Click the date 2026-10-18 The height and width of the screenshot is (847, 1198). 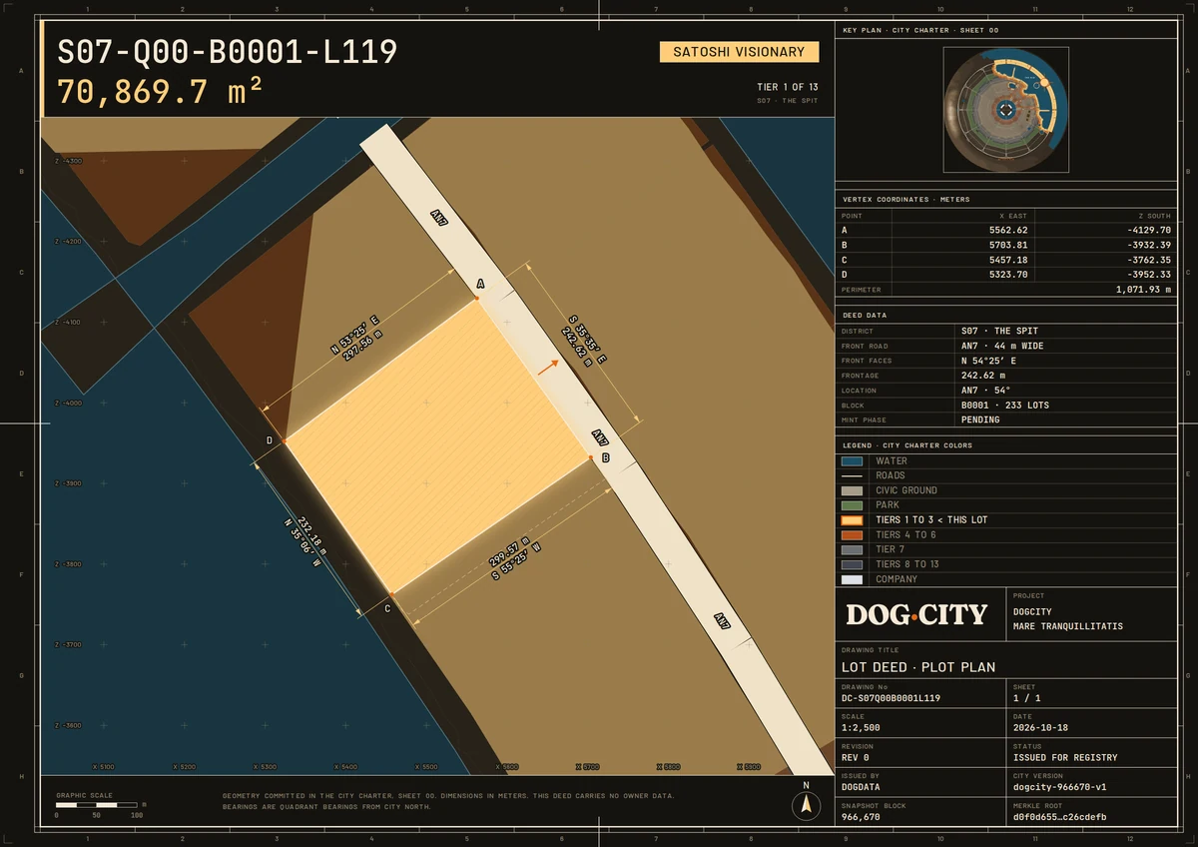point(1041,728)
